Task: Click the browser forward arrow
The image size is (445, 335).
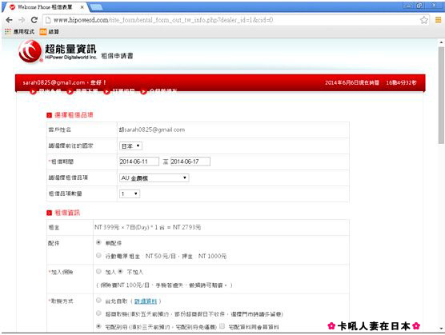Action: (22, 20)
